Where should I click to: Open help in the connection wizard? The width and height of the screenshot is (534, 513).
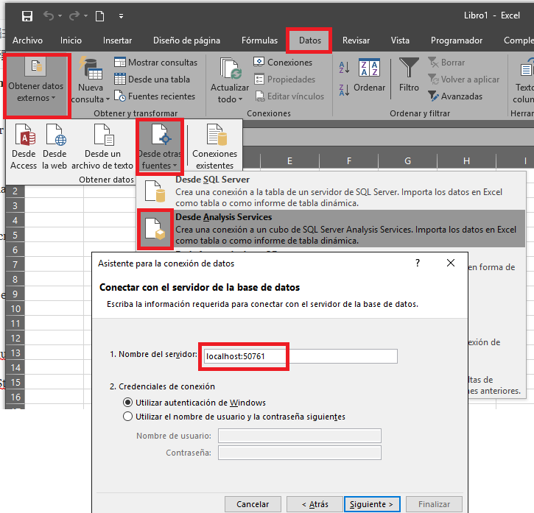[x=418, y=263]
